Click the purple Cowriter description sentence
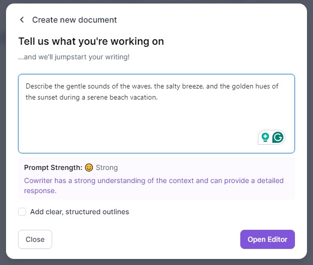The height and width of the screenshot is (265, 313). point(153,186)
